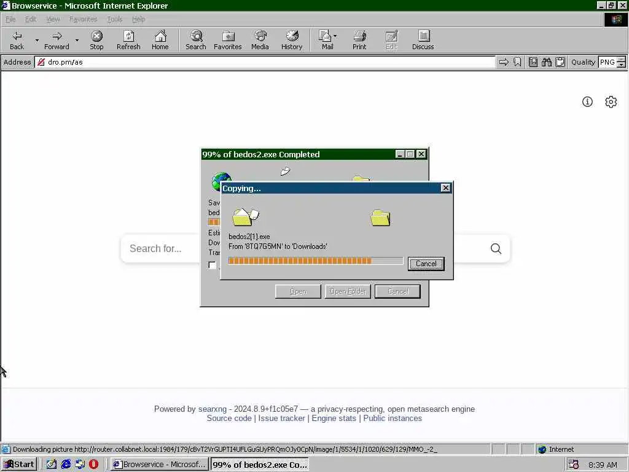Viewport: 629px width, 472px height.
Task: Cancel the Copying operation
Action: (x=426, y=264)
